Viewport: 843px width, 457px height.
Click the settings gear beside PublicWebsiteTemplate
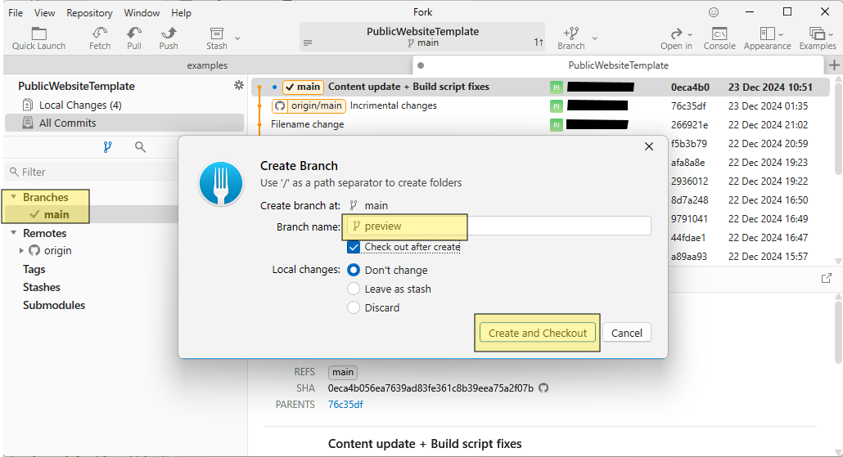pos(239,86)
